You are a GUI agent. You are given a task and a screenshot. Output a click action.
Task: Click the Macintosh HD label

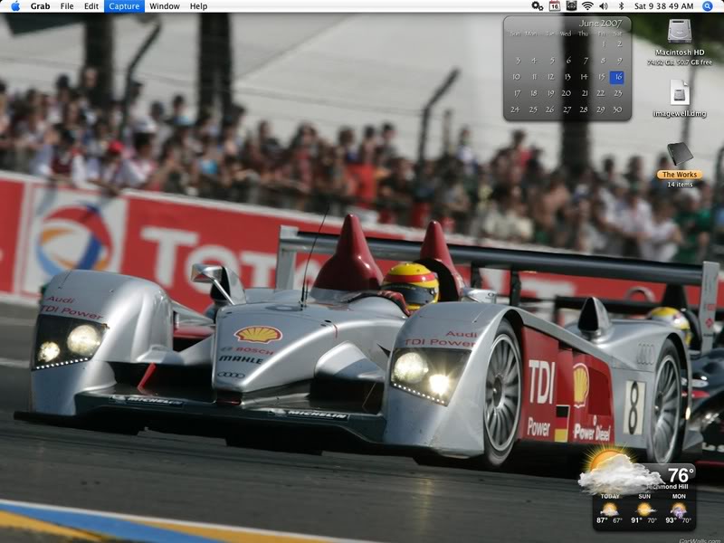click(x=680, y=52)
